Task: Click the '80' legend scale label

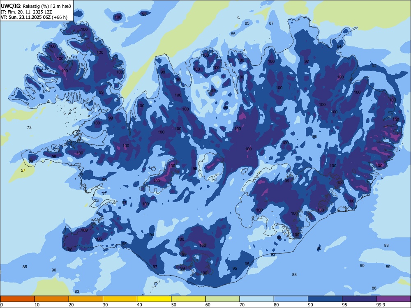Action: [x=277, y=305]
